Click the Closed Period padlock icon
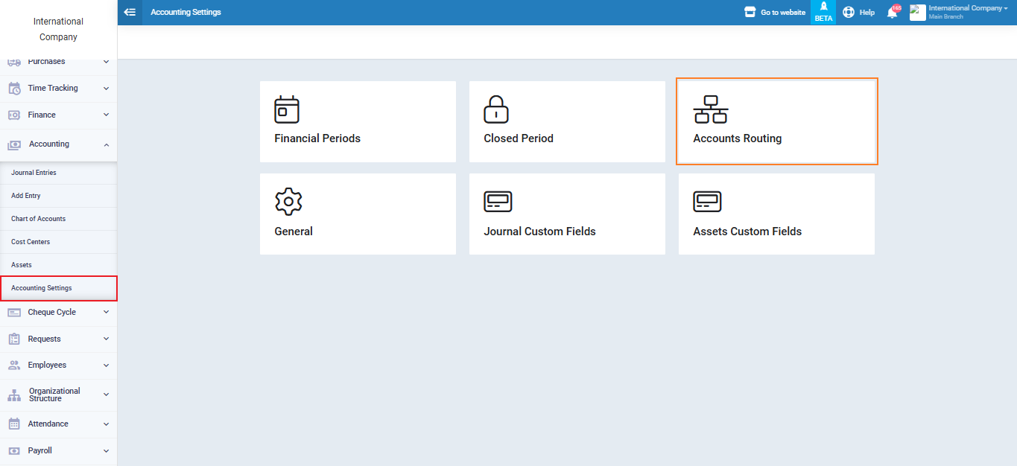Screen dimensions: 1017x466 496,109
